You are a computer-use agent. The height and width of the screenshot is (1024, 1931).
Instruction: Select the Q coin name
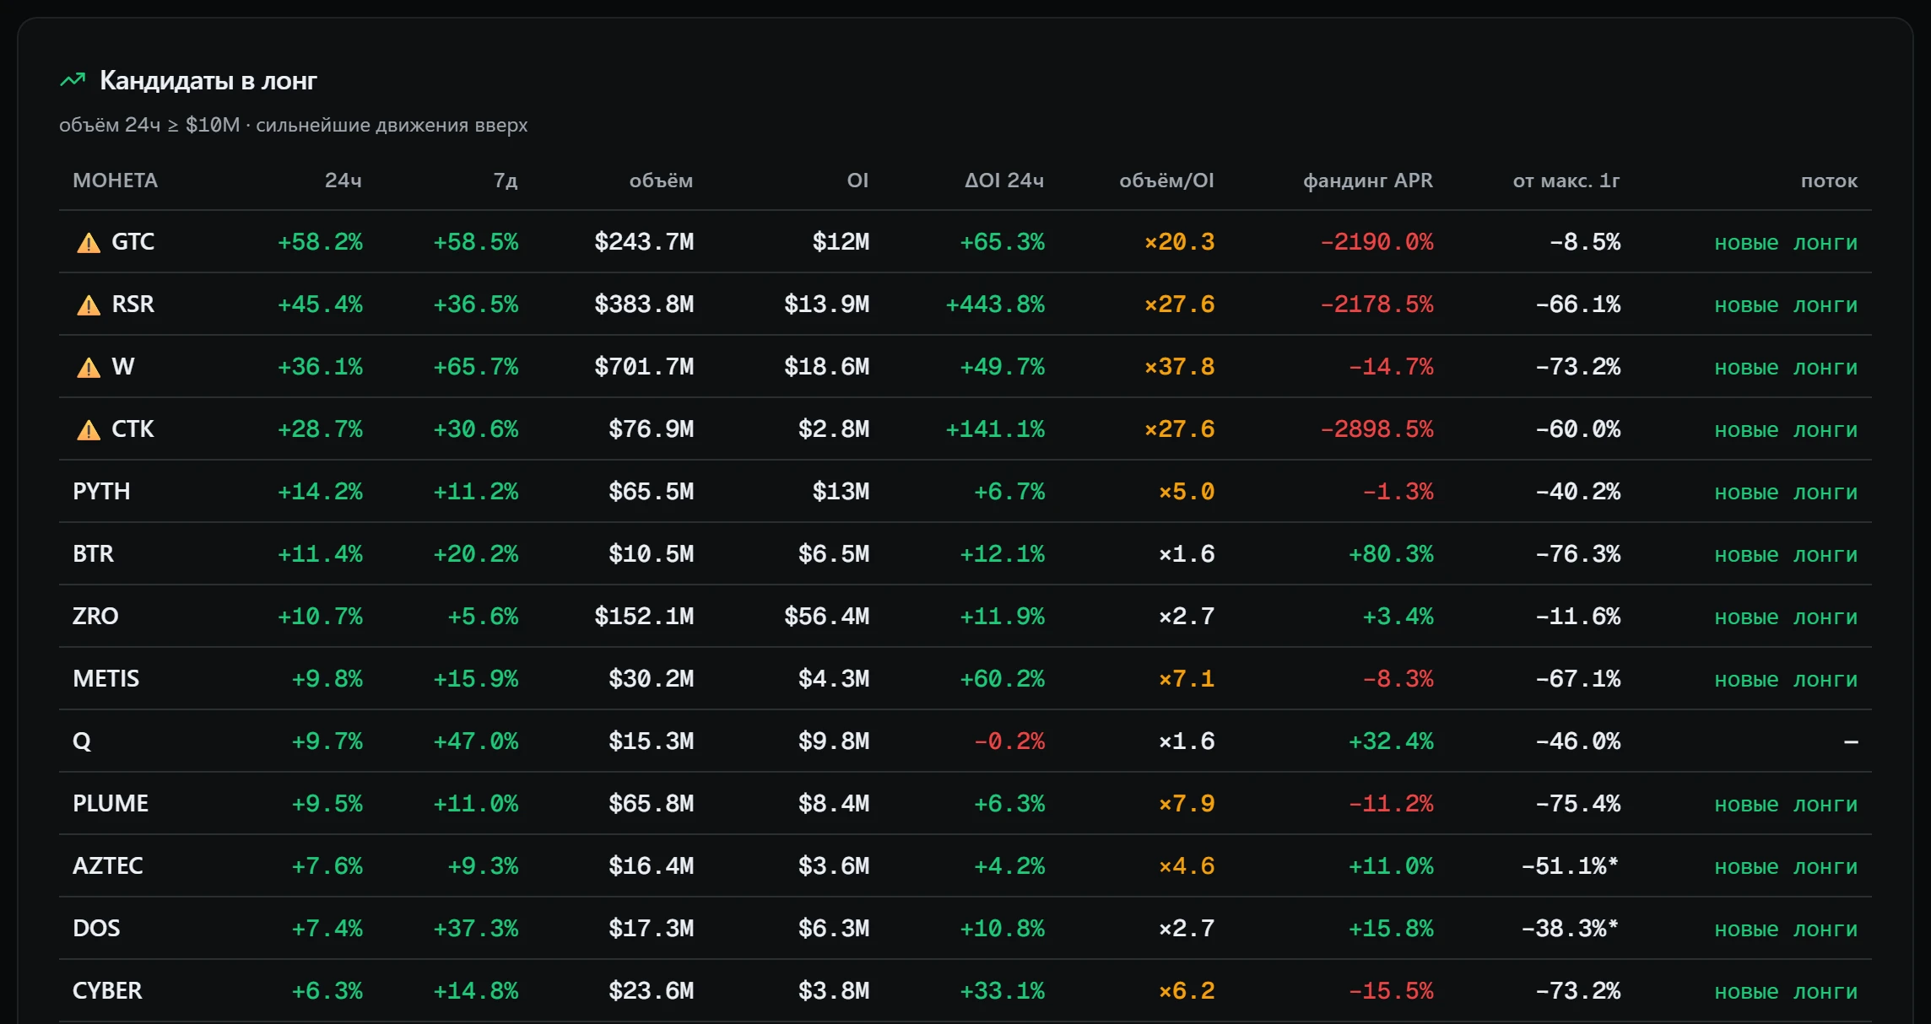coord(82,741)
